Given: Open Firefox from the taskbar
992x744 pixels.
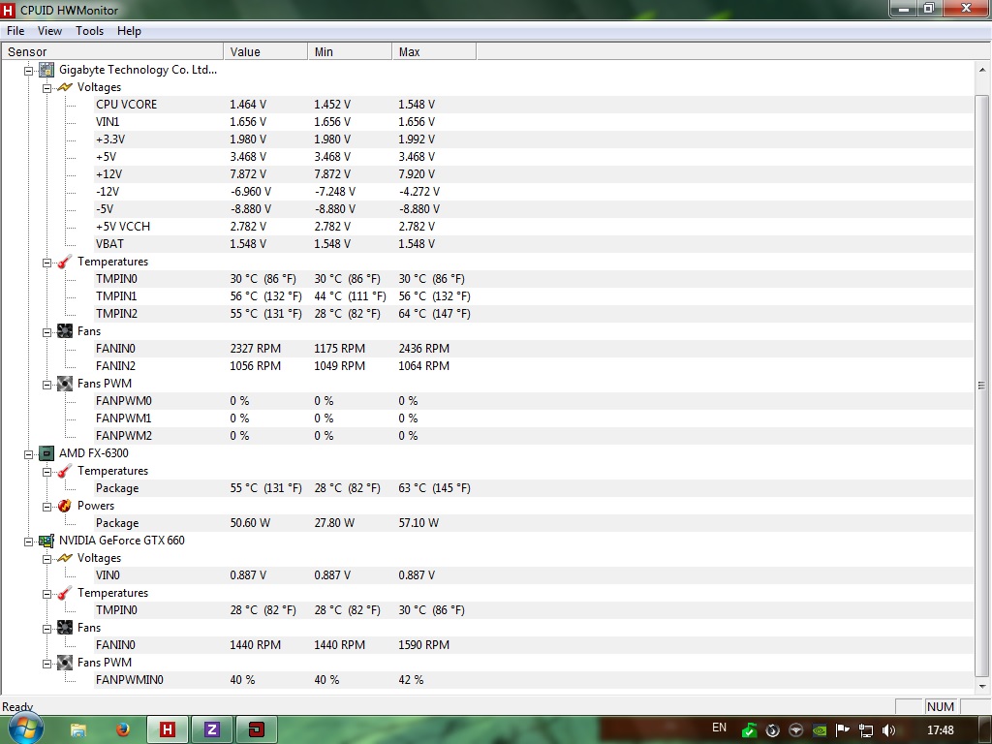Looking at the screenshot, I should tap(123, 729).
